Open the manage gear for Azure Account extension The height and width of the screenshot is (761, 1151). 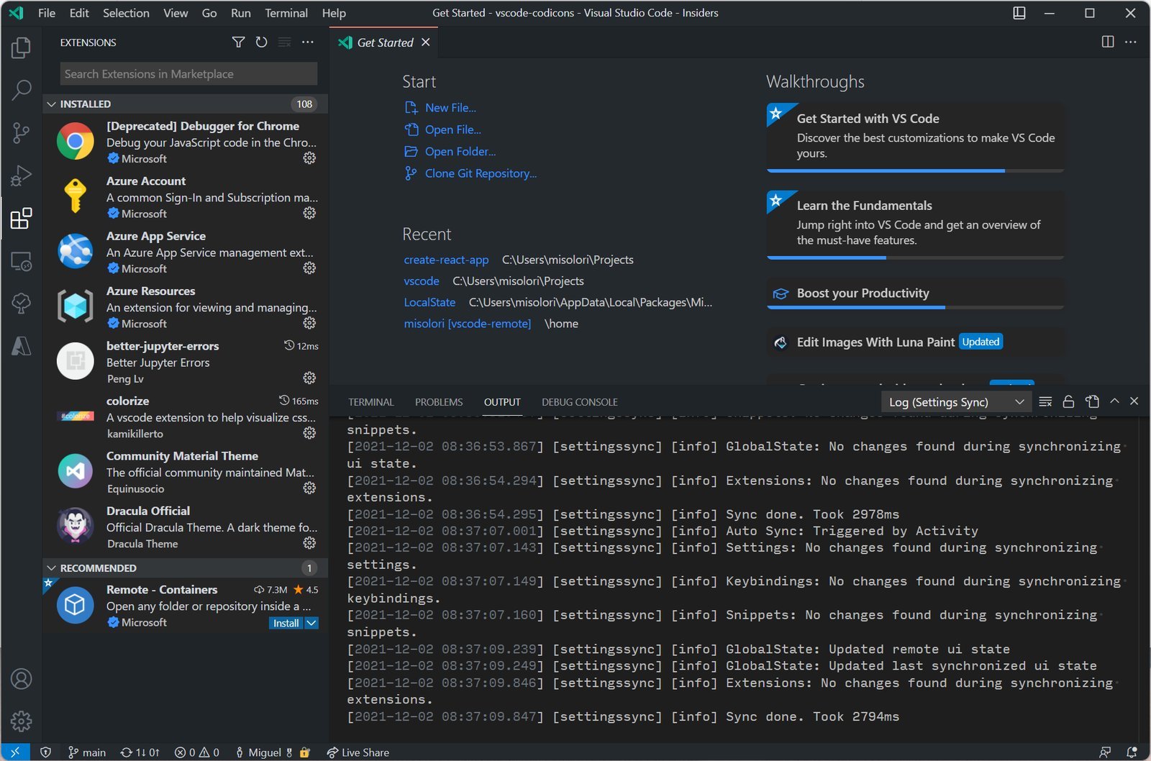coord(309,213)
